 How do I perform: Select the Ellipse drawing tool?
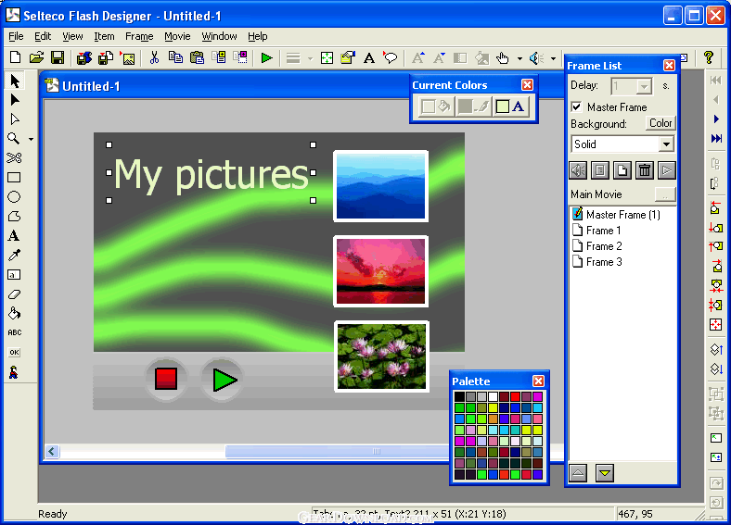coord(14,197)
